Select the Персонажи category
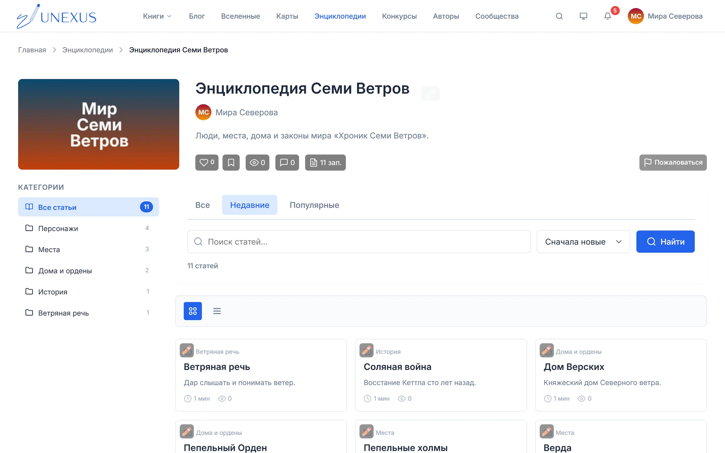 coord(89,228)
